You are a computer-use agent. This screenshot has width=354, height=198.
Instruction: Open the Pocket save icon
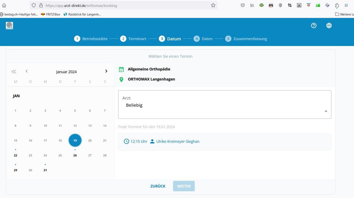coord(243,6)
